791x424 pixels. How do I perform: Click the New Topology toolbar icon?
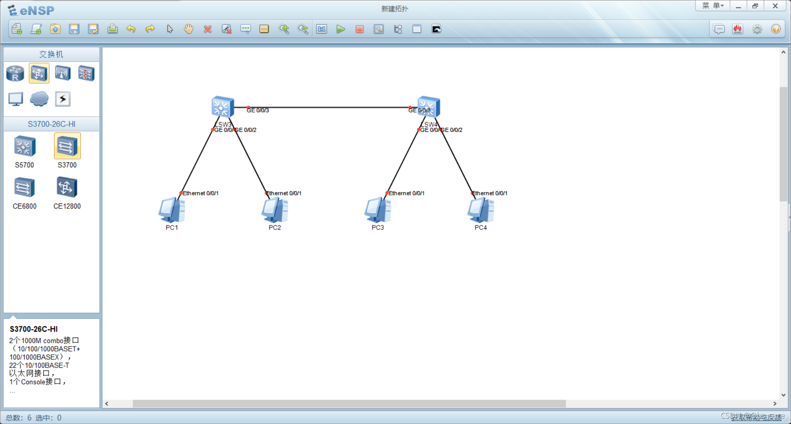[17, 29]
